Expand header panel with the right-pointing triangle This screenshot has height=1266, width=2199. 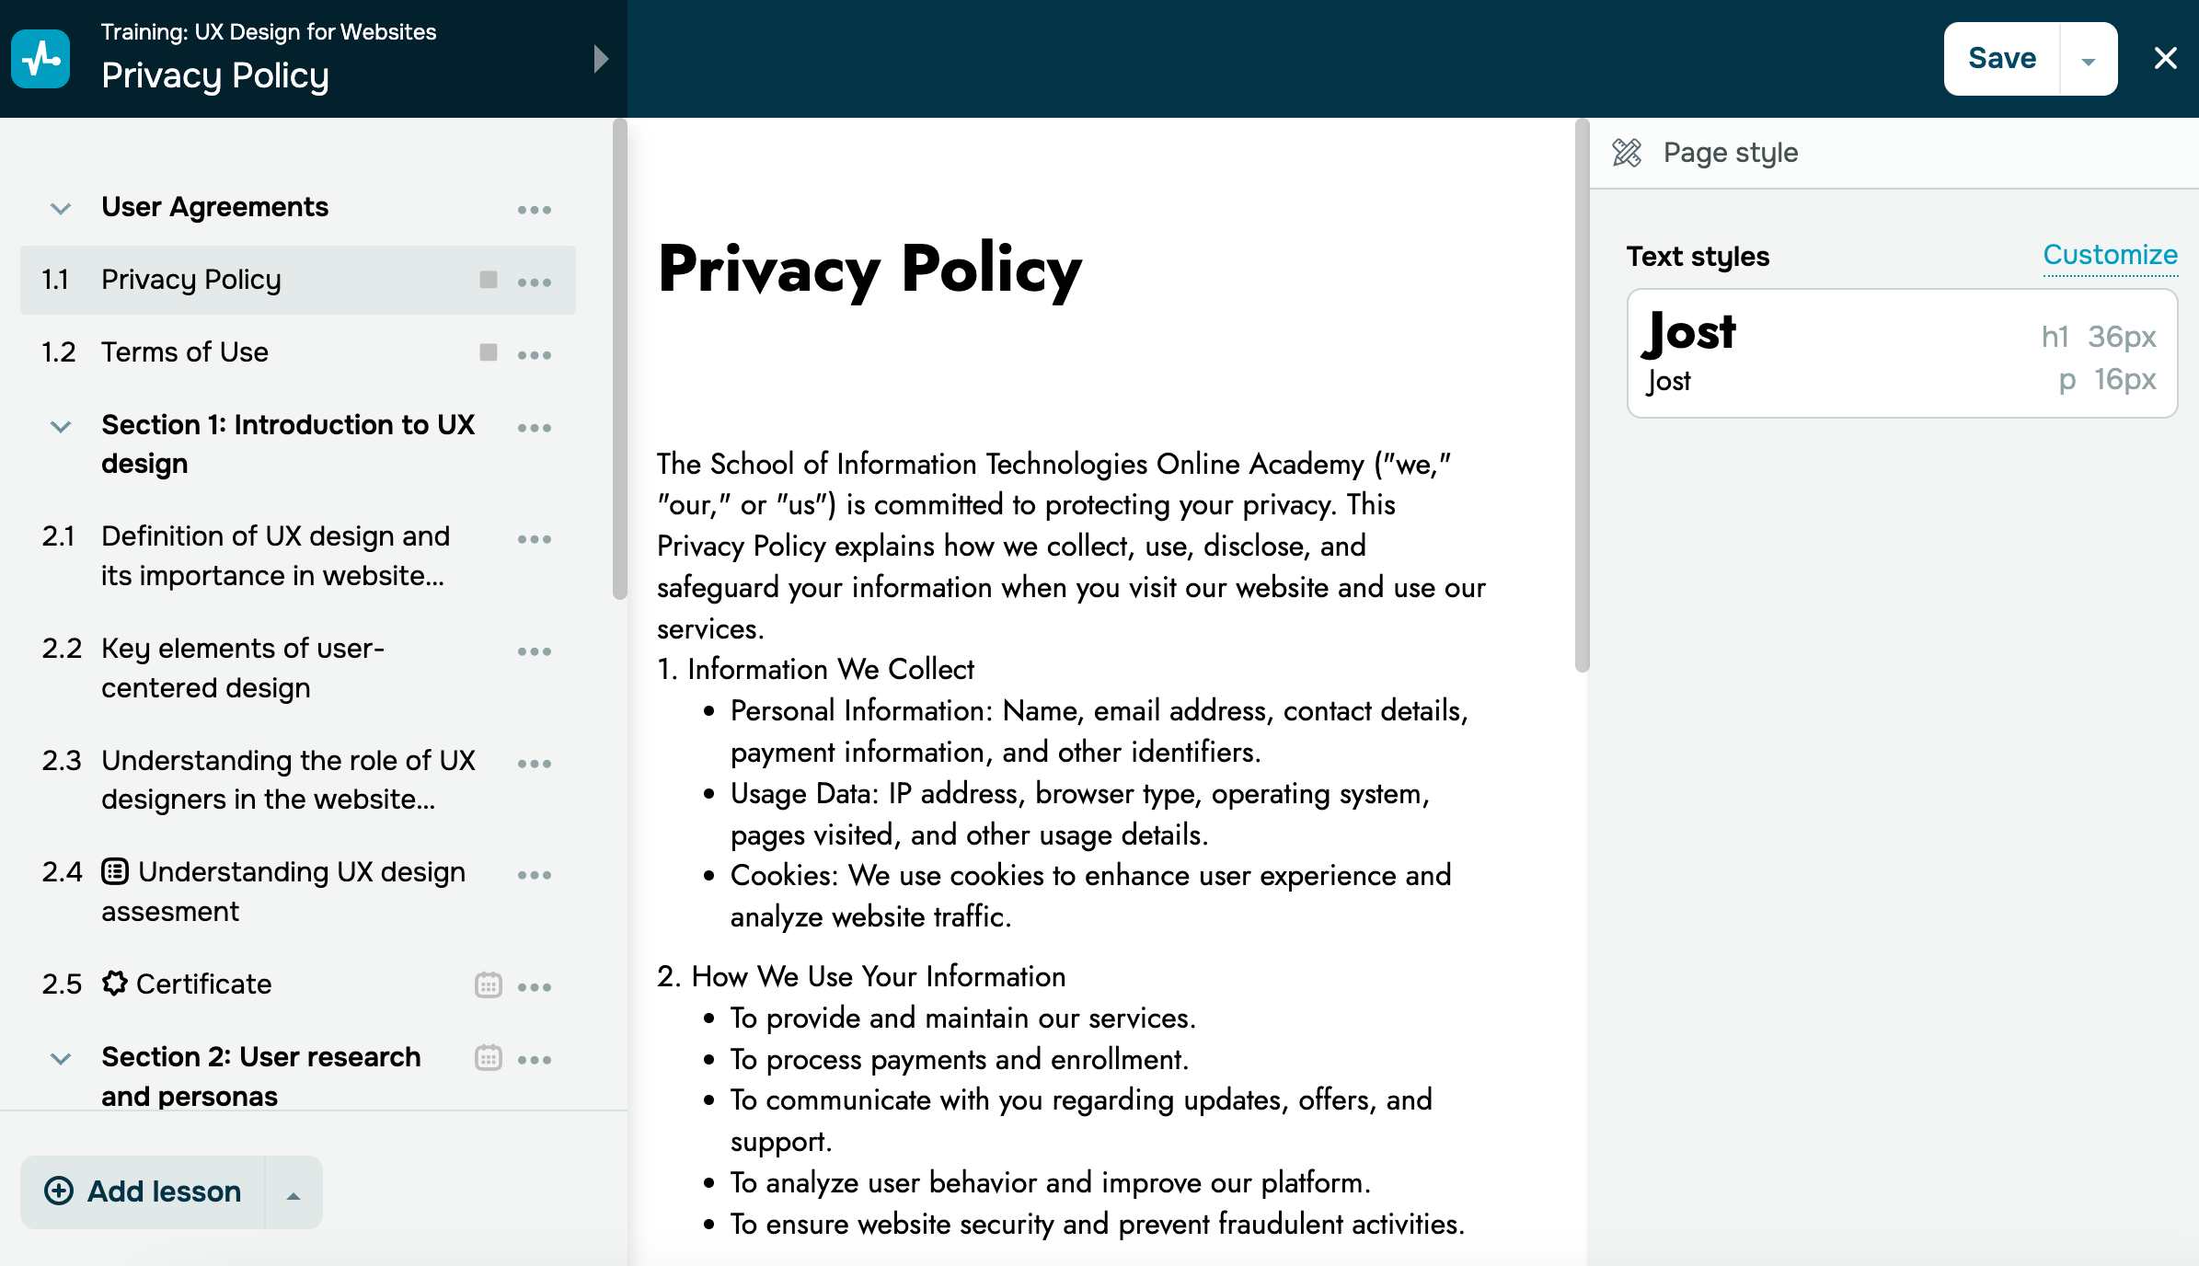click(600, 59)
